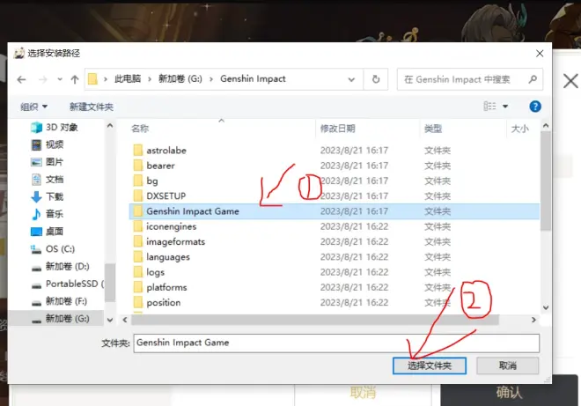This screenshot has height=406, width=581.
Task: Open 音乐 in the navigation pane
Action: (x=47, y=214)
